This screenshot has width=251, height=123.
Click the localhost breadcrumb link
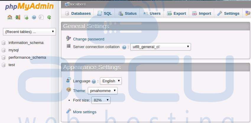[78, 4]
